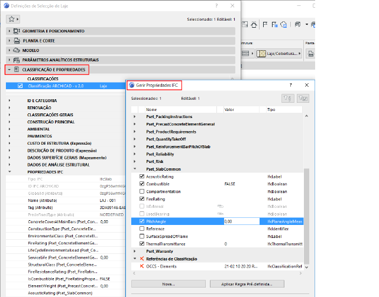Image resolution: width=379 pixels, height=297 pixels.
Task: Click the flag icon in background toolbar
Action: pos(265,25)
